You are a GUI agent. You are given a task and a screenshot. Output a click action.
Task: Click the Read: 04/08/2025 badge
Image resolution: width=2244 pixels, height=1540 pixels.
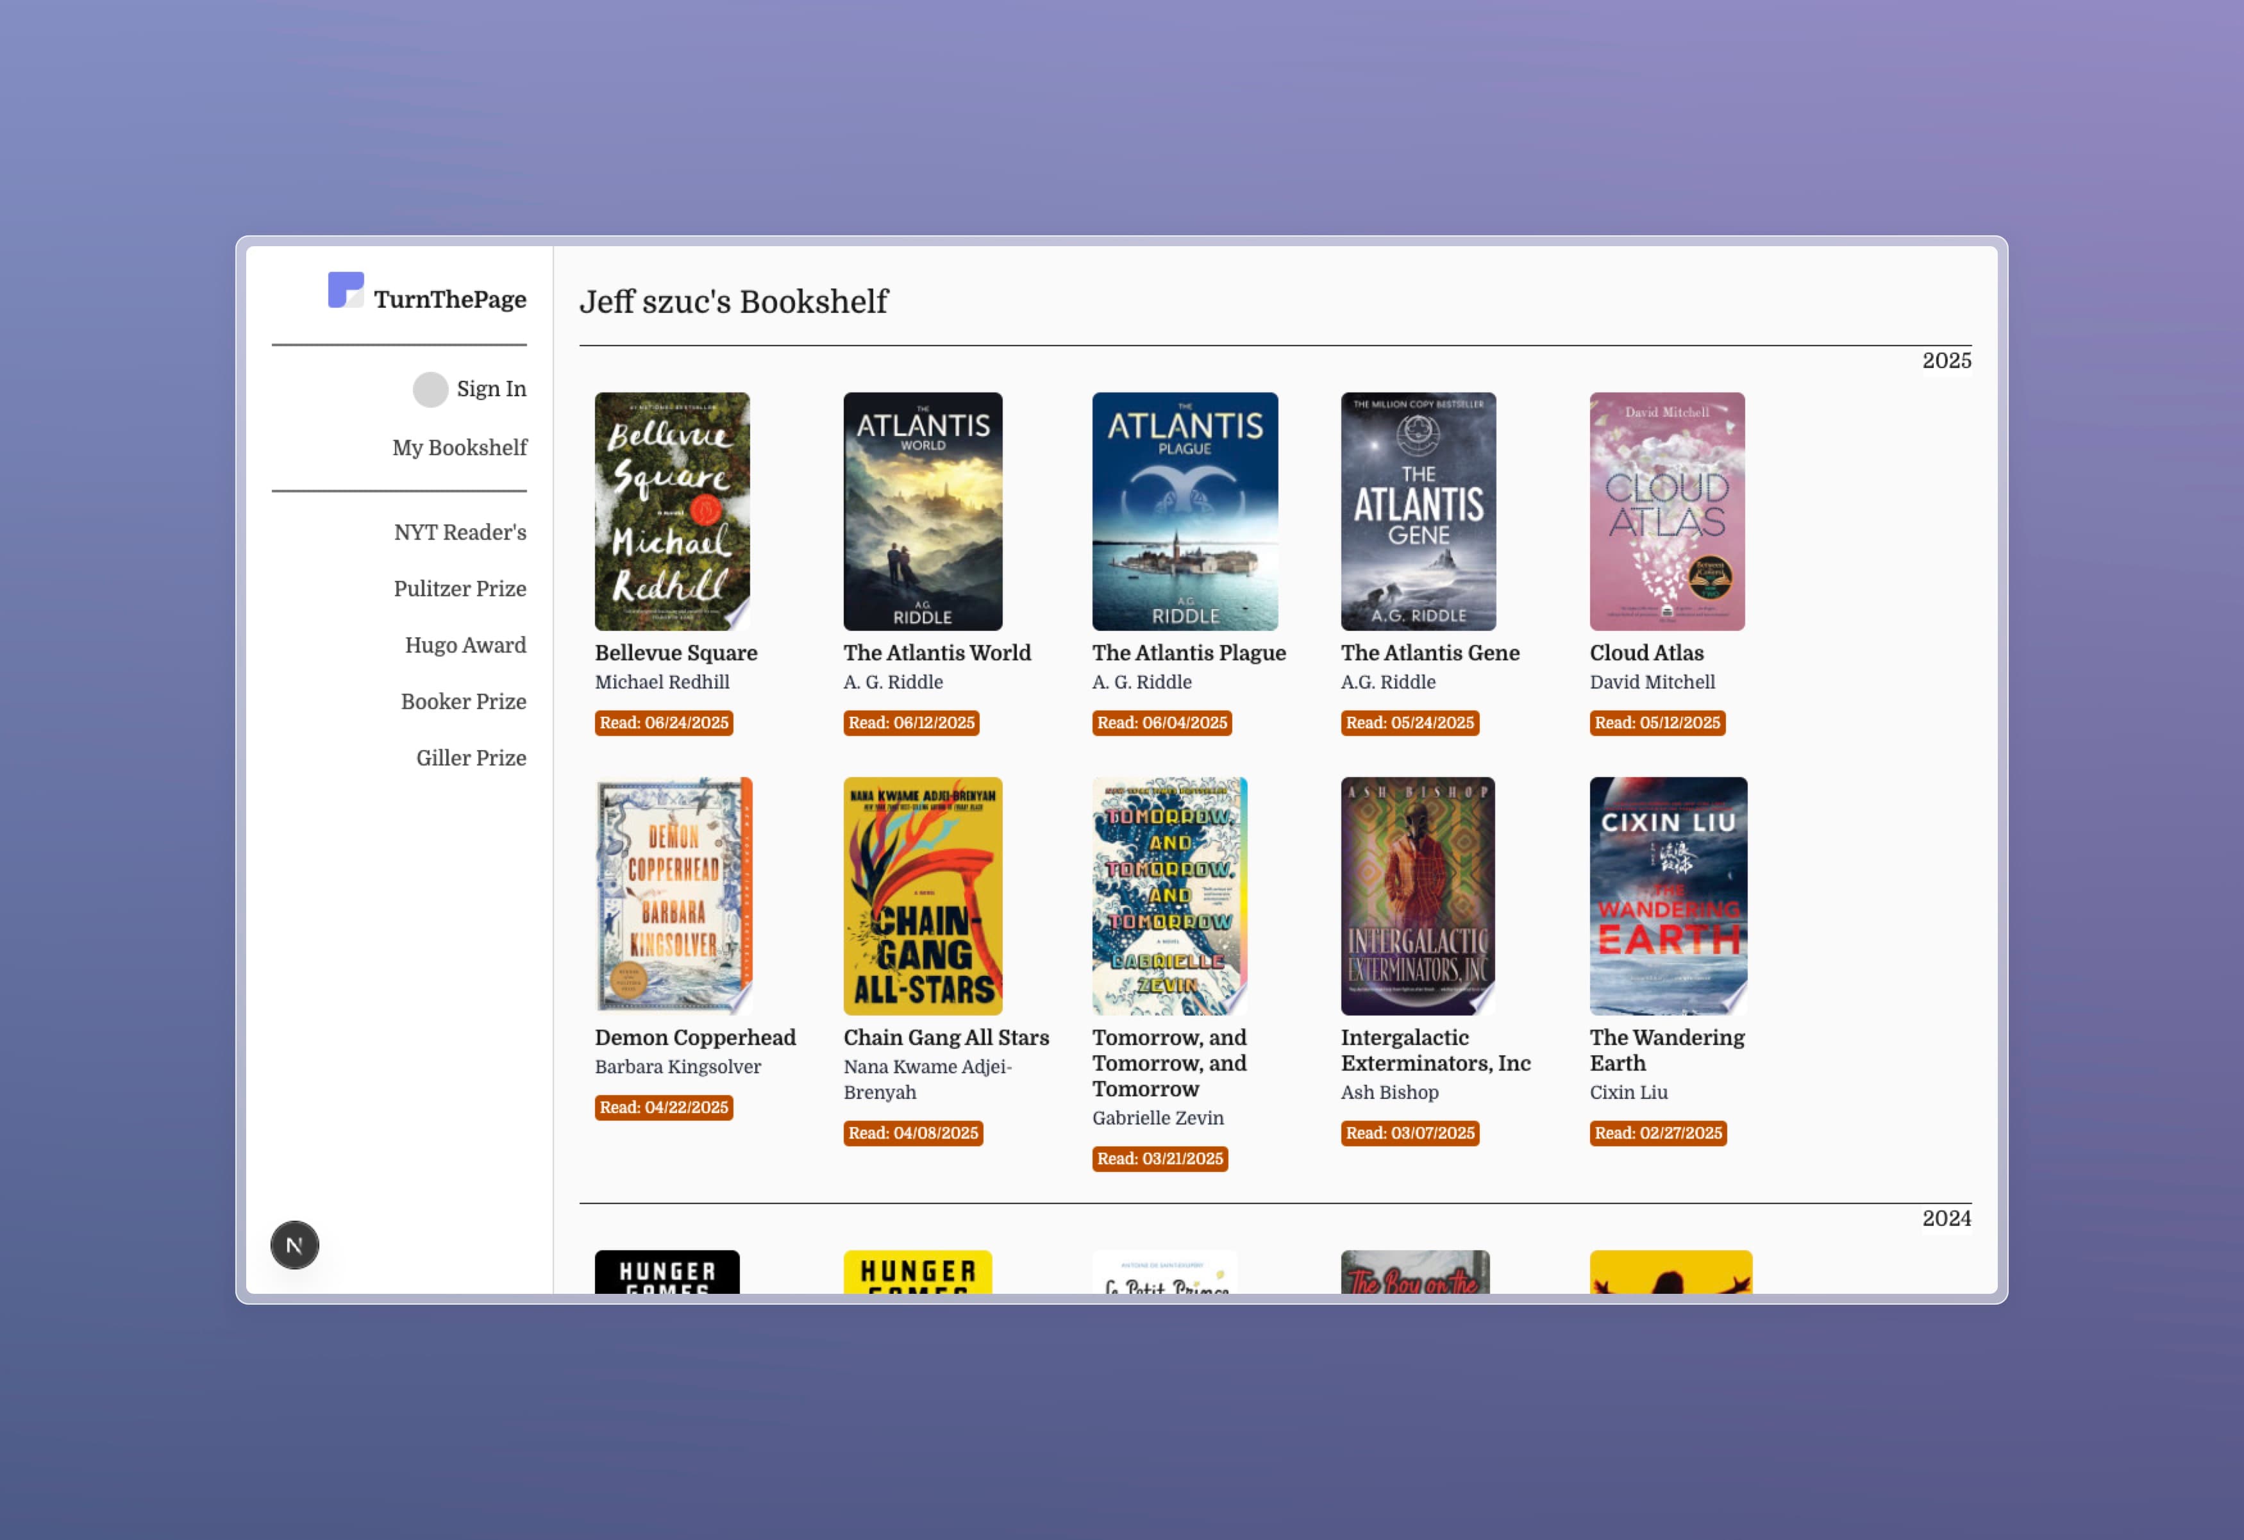pos(914,1132)
